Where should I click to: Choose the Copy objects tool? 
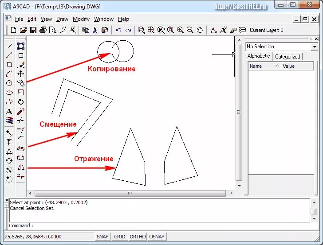21,83
